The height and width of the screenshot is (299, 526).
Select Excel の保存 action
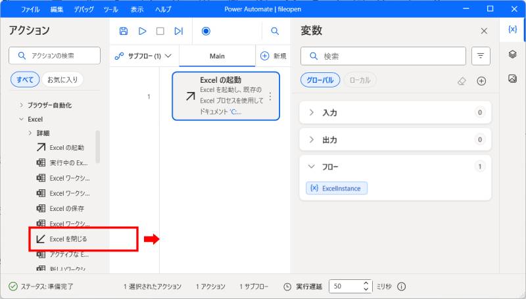tap(60, 208)
